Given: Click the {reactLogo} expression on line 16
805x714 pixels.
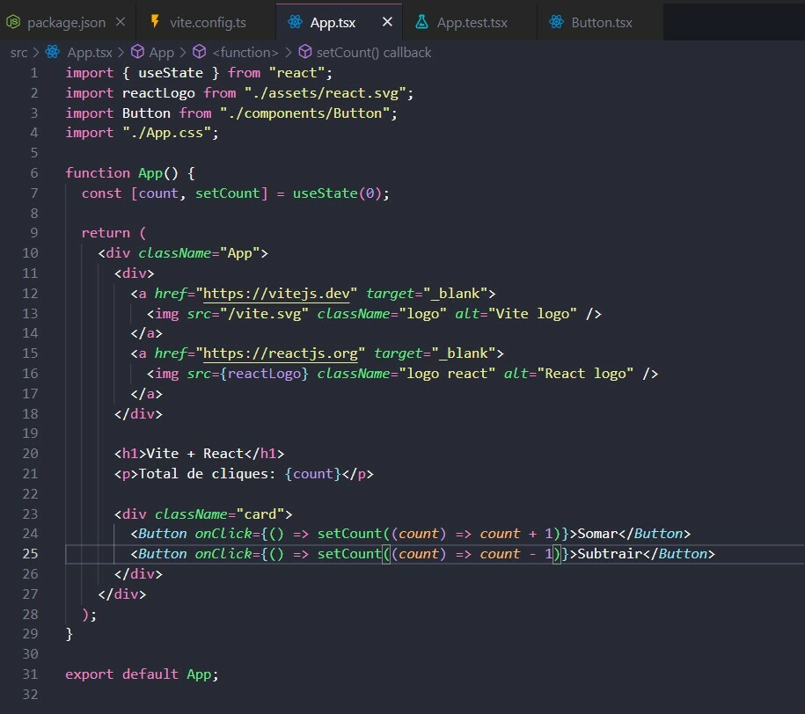Looking at the screenshot, I should [264, 374].
